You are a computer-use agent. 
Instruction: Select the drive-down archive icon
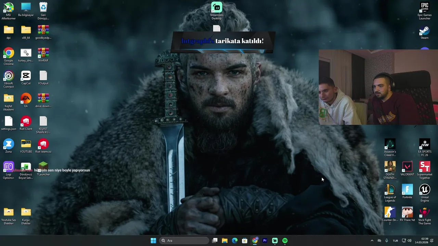(x=43, y=100)
